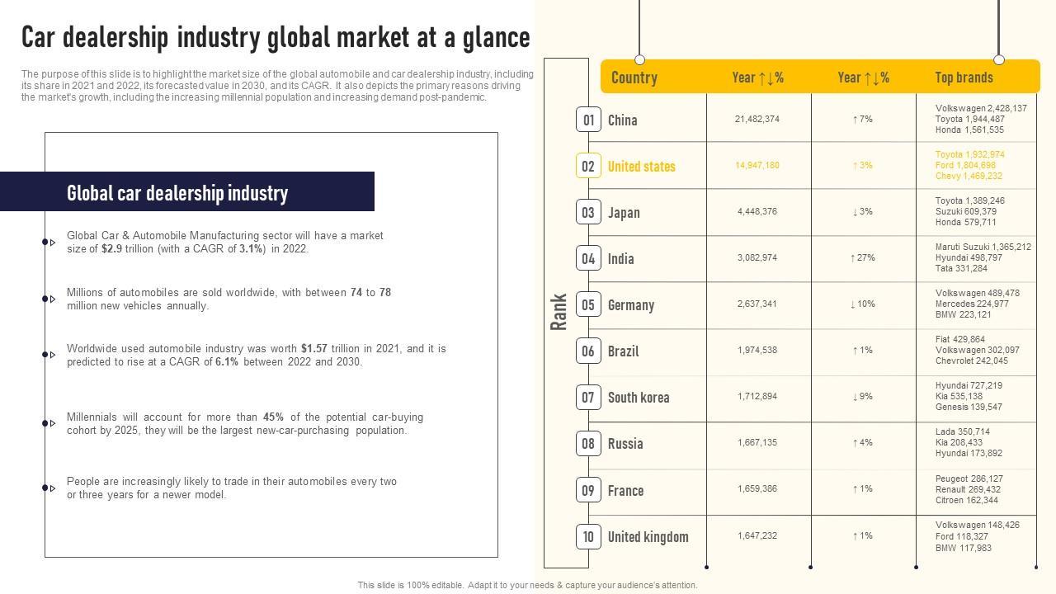Click bullet marker beside the Millennials paragraph
Image resolution: width=1056 pixels, height=594 pixels.
click(49, 423)
